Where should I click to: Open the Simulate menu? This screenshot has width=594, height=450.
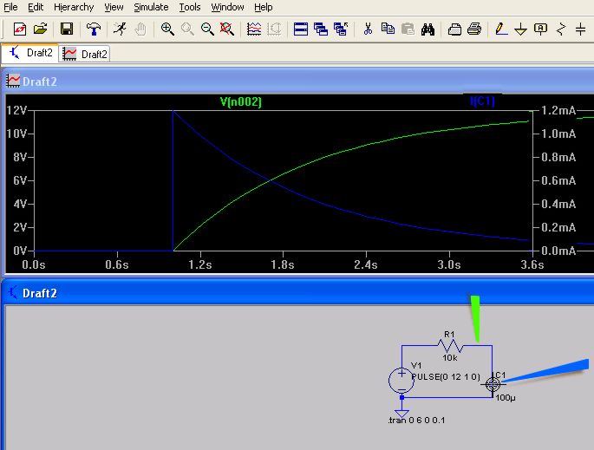click(151, 7)
